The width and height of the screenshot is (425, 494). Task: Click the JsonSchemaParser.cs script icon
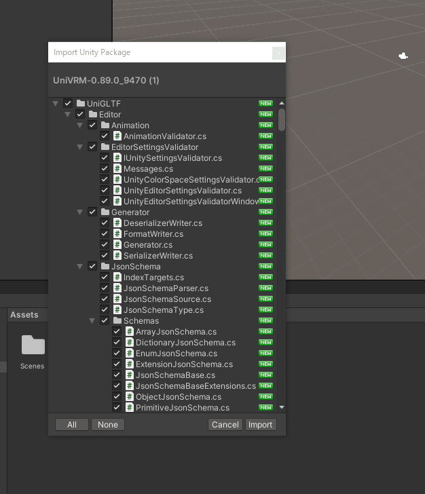[117, 288]
